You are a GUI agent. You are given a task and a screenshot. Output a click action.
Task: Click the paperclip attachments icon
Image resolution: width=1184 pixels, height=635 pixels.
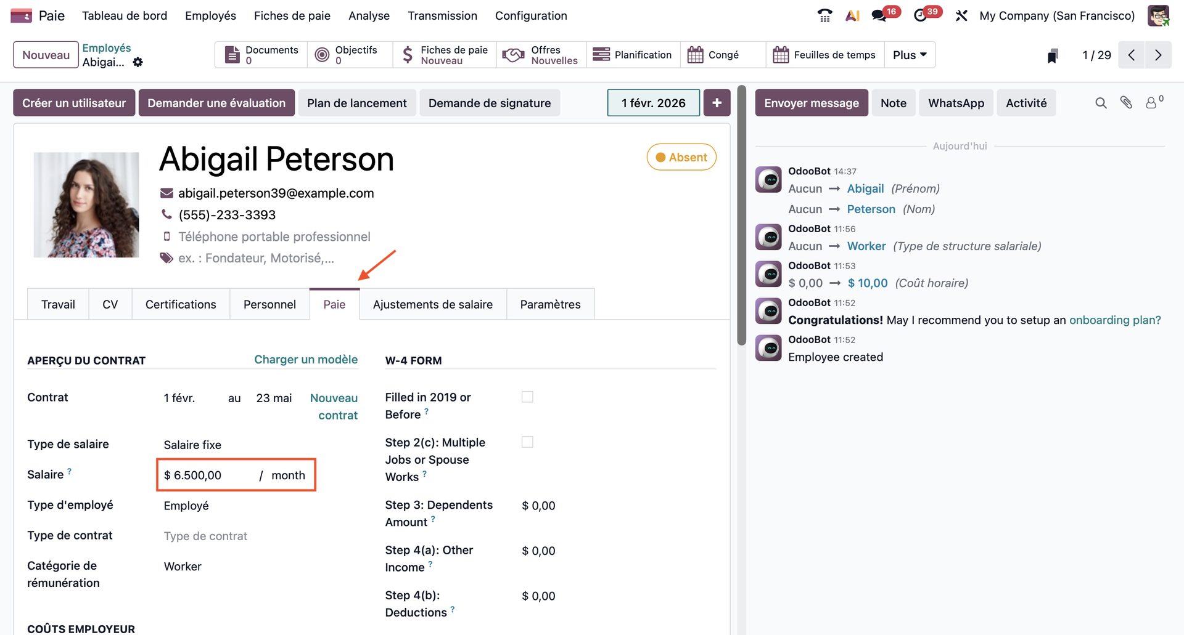[x=1126, y=103]
